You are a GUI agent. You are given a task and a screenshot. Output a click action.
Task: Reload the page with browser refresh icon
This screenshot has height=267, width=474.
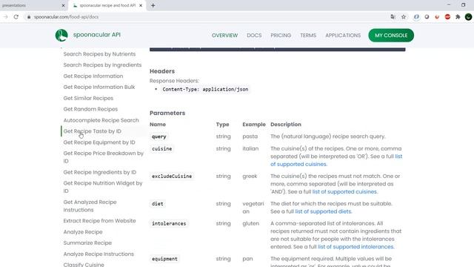16,17
